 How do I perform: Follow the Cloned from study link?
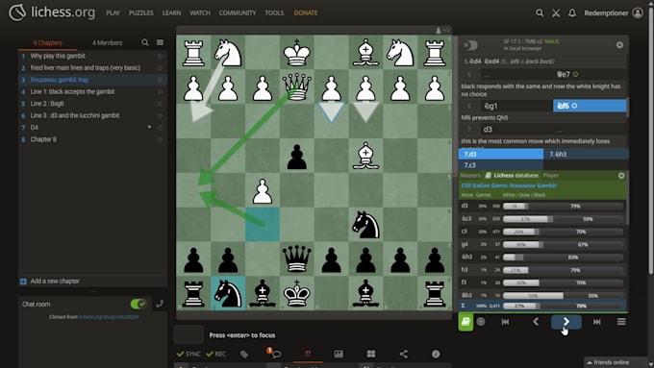tap(109, 317)
